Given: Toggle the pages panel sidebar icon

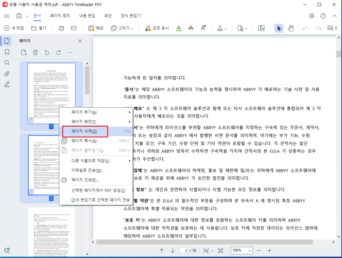Looking at the screenshot, I should (7, 41).
